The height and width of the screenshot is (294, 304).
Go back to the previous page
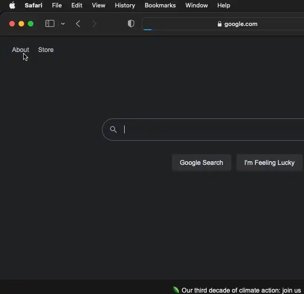coord(78,24)
